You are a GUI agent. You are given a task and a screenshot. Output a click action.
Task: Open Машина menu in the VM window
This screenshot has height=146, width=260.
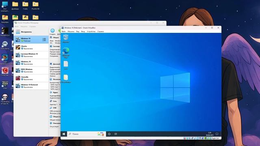71,32
